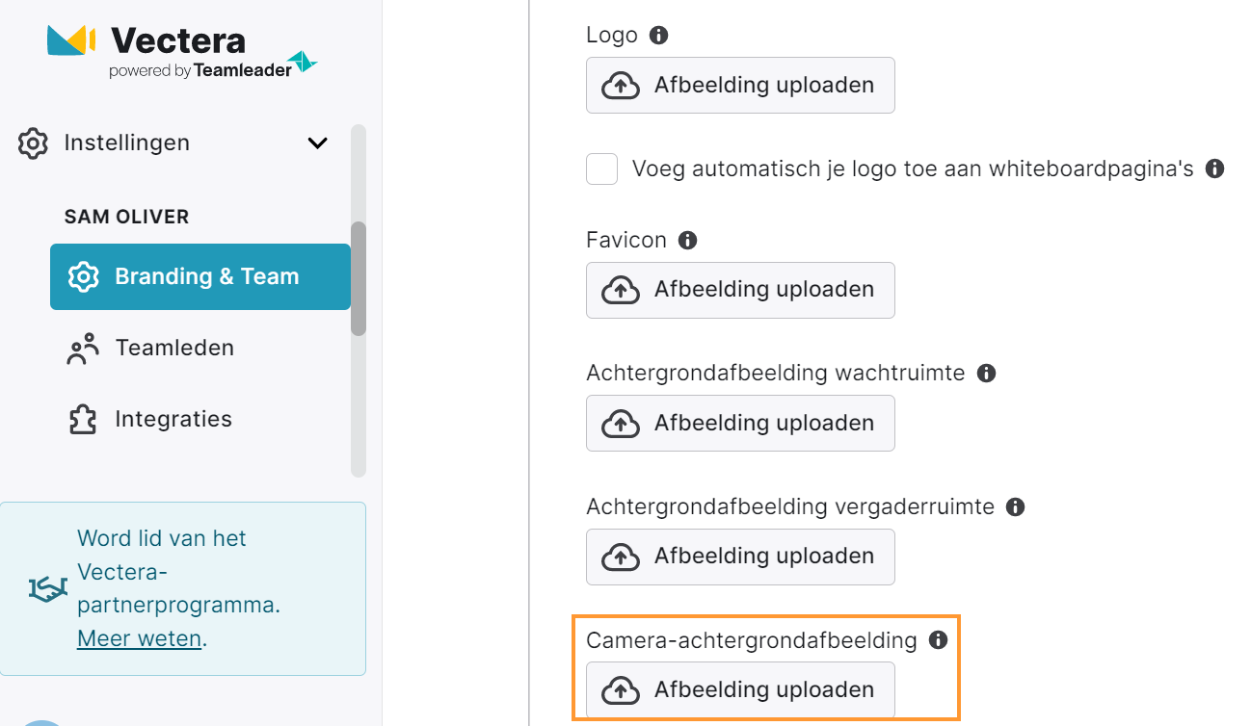Open the Meer weten link
This screenshot has width=1251, height=726.
pyautogui.click(x=140, y=638)
